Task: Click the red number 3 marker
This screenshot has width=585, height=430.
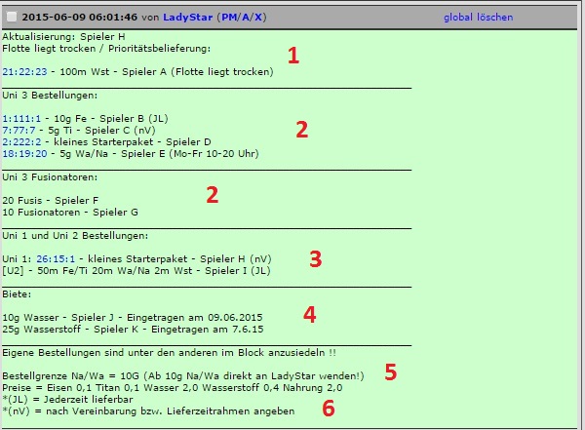Action: click(x=314, y=258)
